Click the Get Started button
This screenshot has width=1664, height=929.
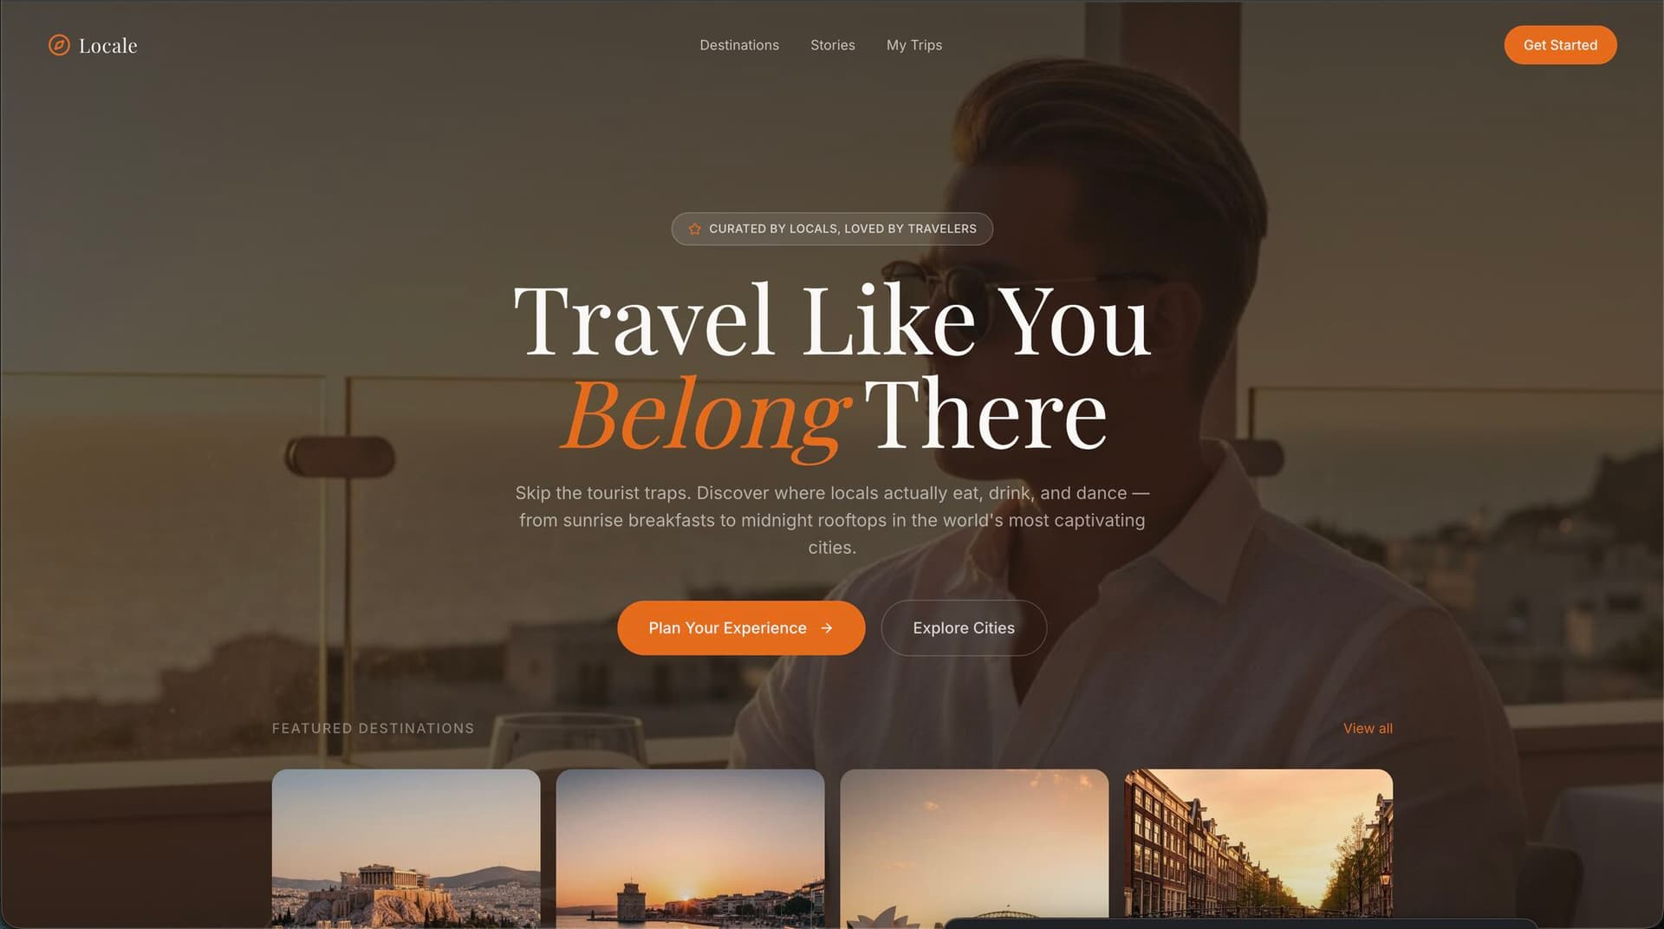click(1560, 45)
